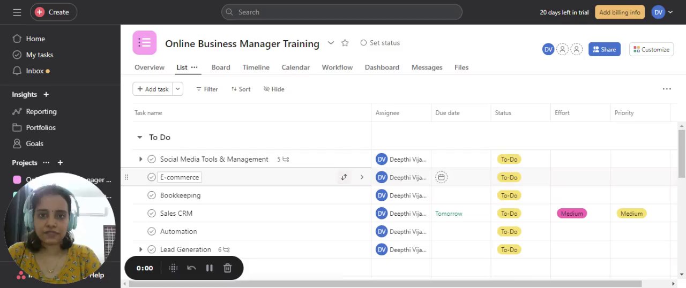Click into the Search field
The height and width of the screenshot is (288, 686).
tap(343, 12)
